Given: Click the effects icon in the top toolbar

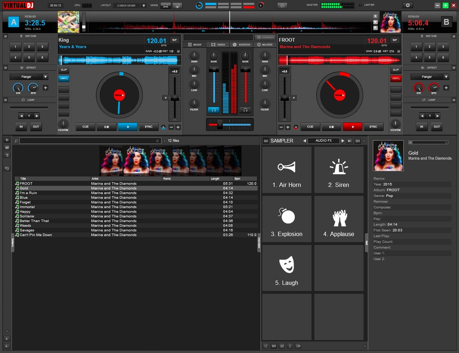Looking at the screenshot, I should pos(281,5).
